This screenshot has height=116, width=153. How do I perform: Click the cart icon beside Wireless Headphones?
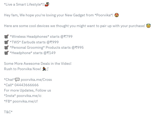pyautogui.click(x=6, y=37)
